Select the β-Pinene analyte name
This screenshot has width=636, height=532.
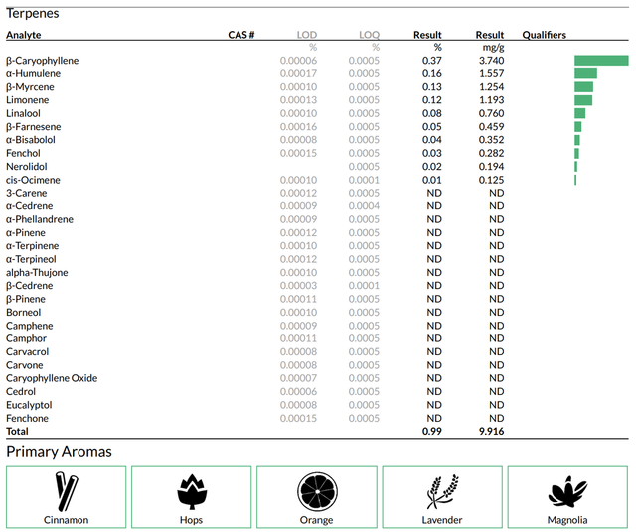pyautogui.click(x=26, y=299)
